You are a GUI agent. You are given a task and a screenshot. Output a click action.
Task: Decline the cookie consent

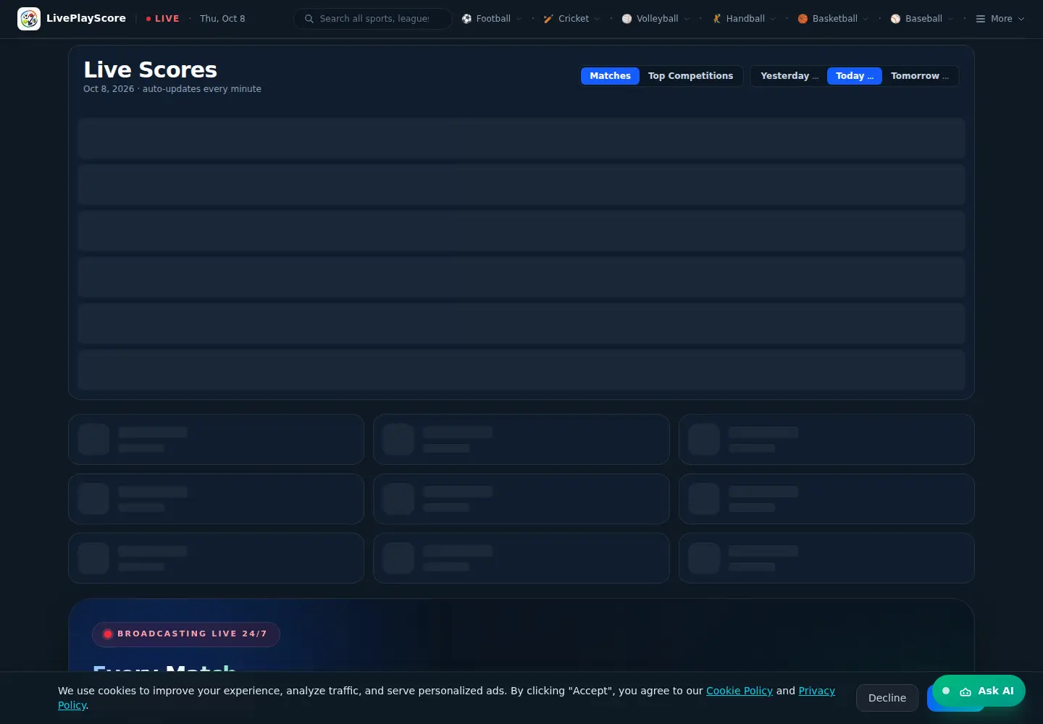(887, 698)
